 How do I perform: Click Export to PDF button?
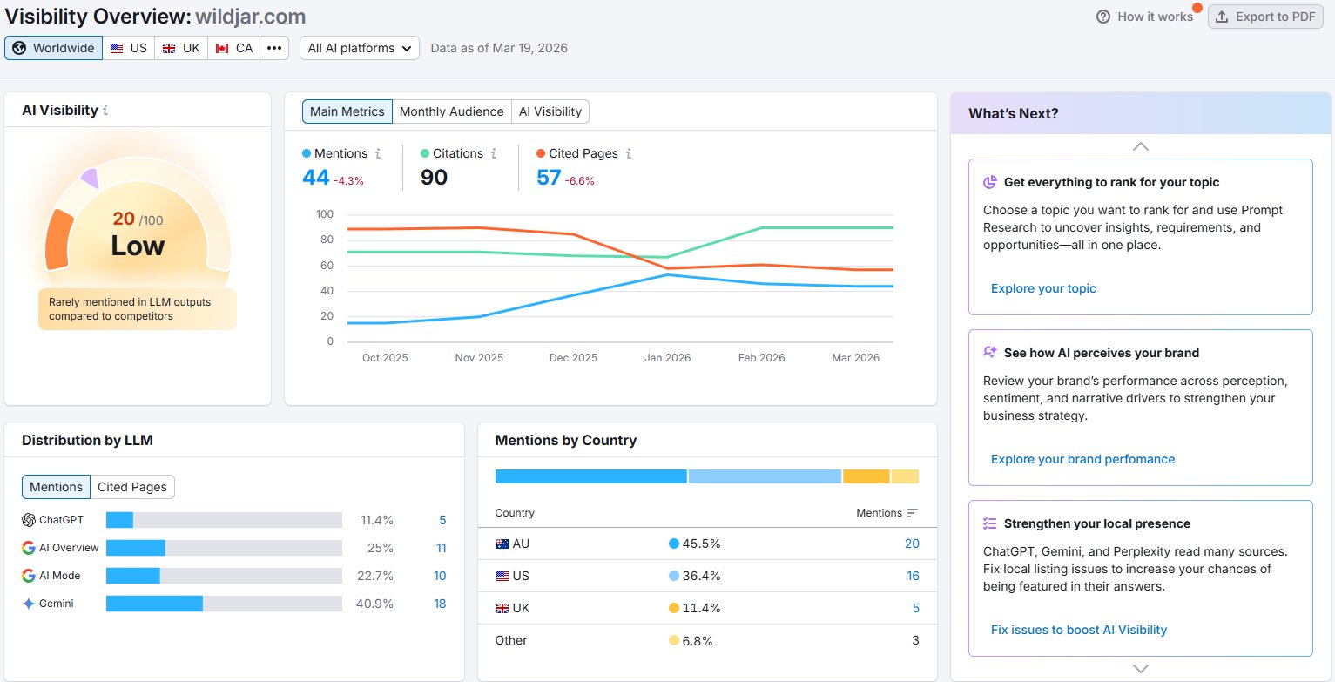pos(1265,17)
